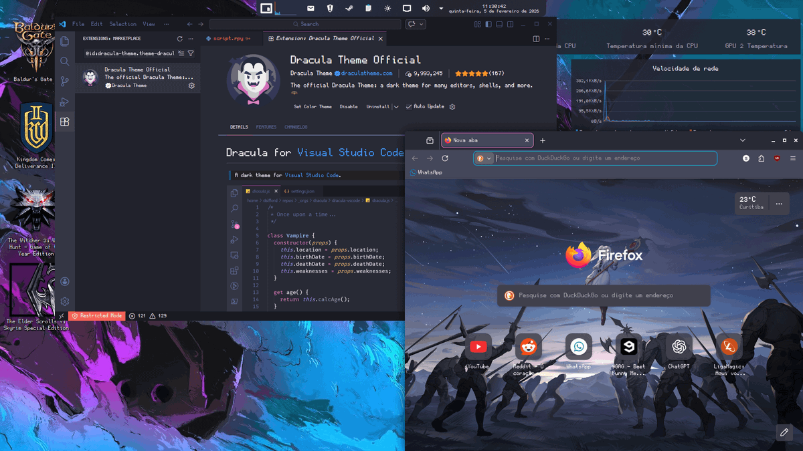Refresh the Extensions Marketplace list
803x451 pixels.
[179, 39]
